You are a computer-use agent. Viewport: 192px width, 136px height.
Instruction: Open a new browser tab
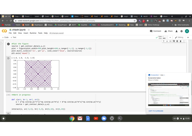[172, 16]
